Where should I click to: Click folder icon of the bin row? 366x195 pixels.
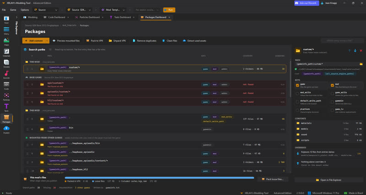42,129
